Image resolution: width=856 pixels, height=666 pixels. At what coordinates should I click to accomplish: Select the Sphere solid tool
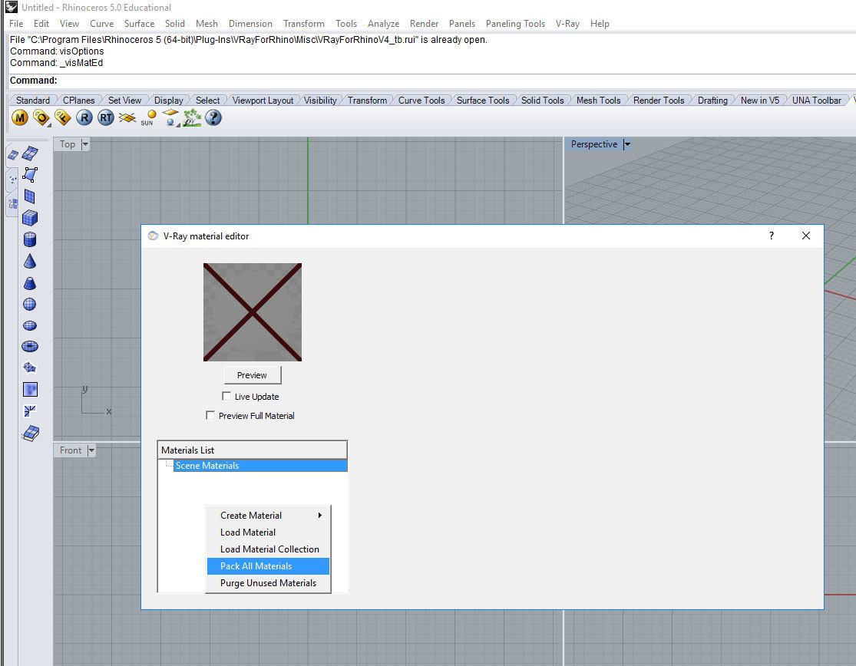click(30, 305)
